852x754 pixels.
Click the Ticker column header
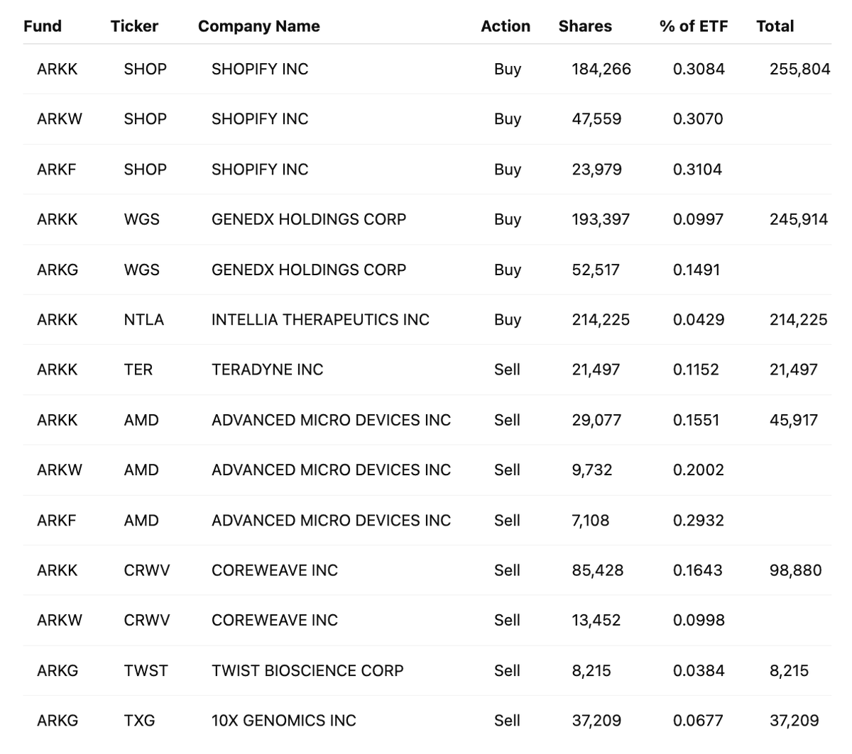tap(134, 26)
